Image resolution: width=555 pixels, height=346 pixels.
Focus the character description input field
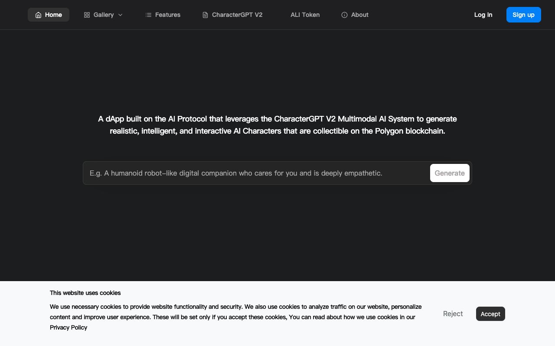pyautogui.click(x=256, y=173)
